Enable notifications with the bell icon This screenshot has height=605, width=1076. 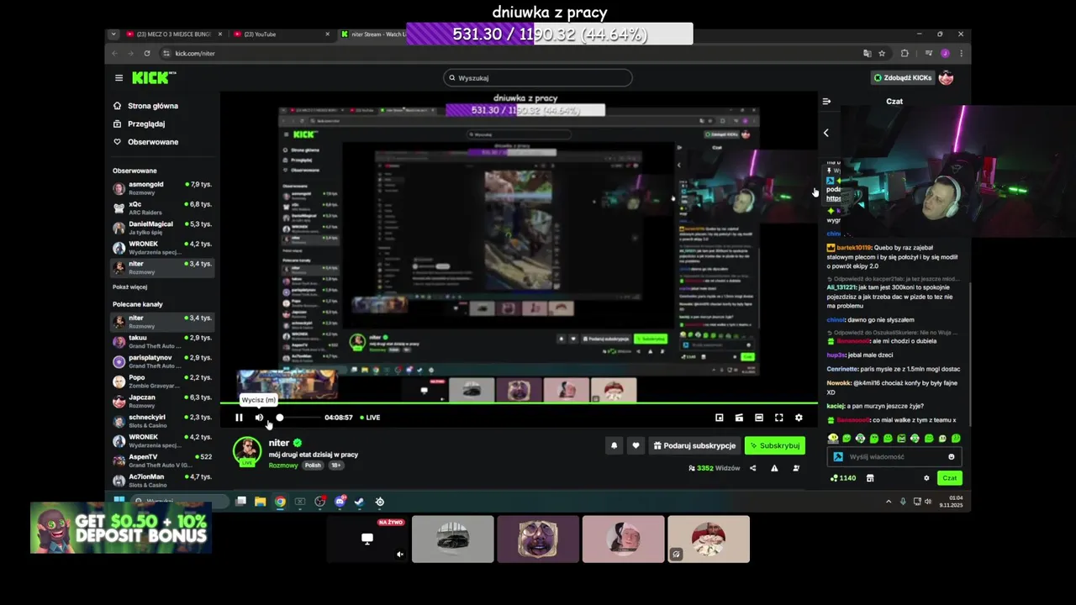coord(614,445)
